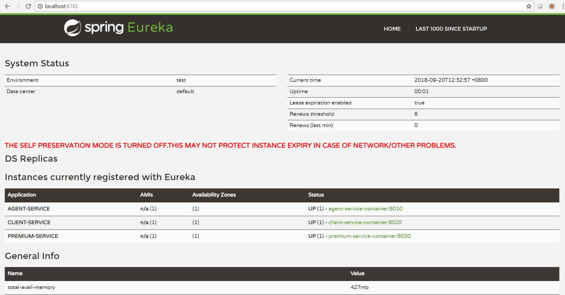Click the Environment label
Image resolution: width=565 pixels, height=295 pixels.
coord(23,80)
